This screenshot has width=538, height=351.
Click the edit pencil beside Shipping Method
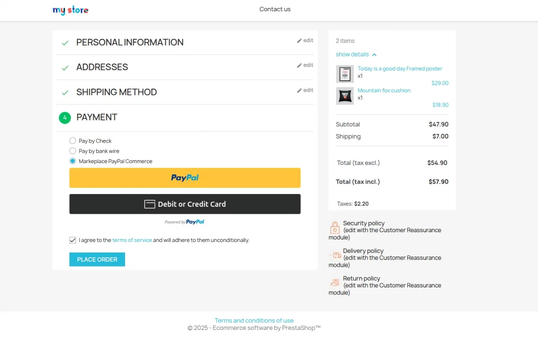click(305, 90)
